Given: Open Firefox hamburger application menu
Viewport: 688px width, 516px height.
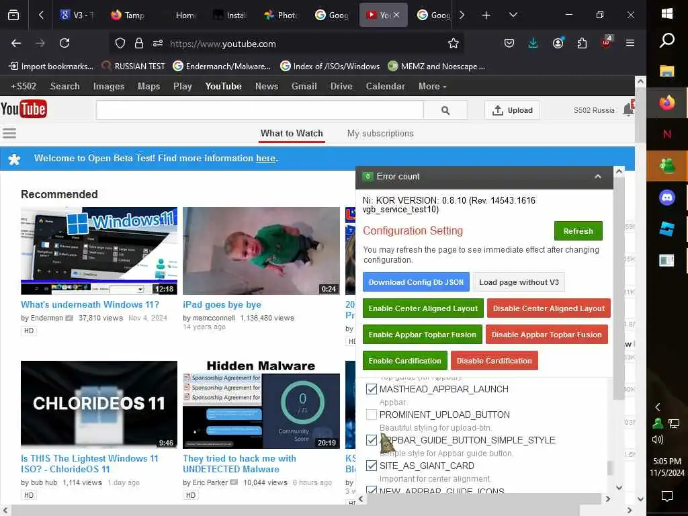Looking at the screenshot, I should click(x=630, y=43).
